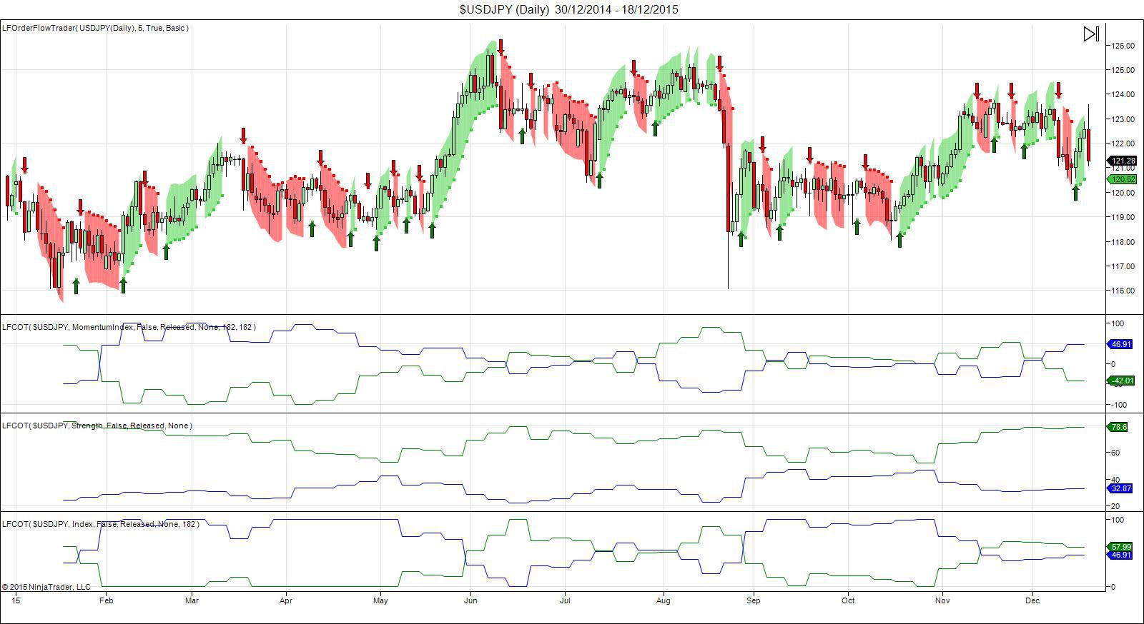
Task: Click the Aug label on the time axis
Action: (664, 600)
